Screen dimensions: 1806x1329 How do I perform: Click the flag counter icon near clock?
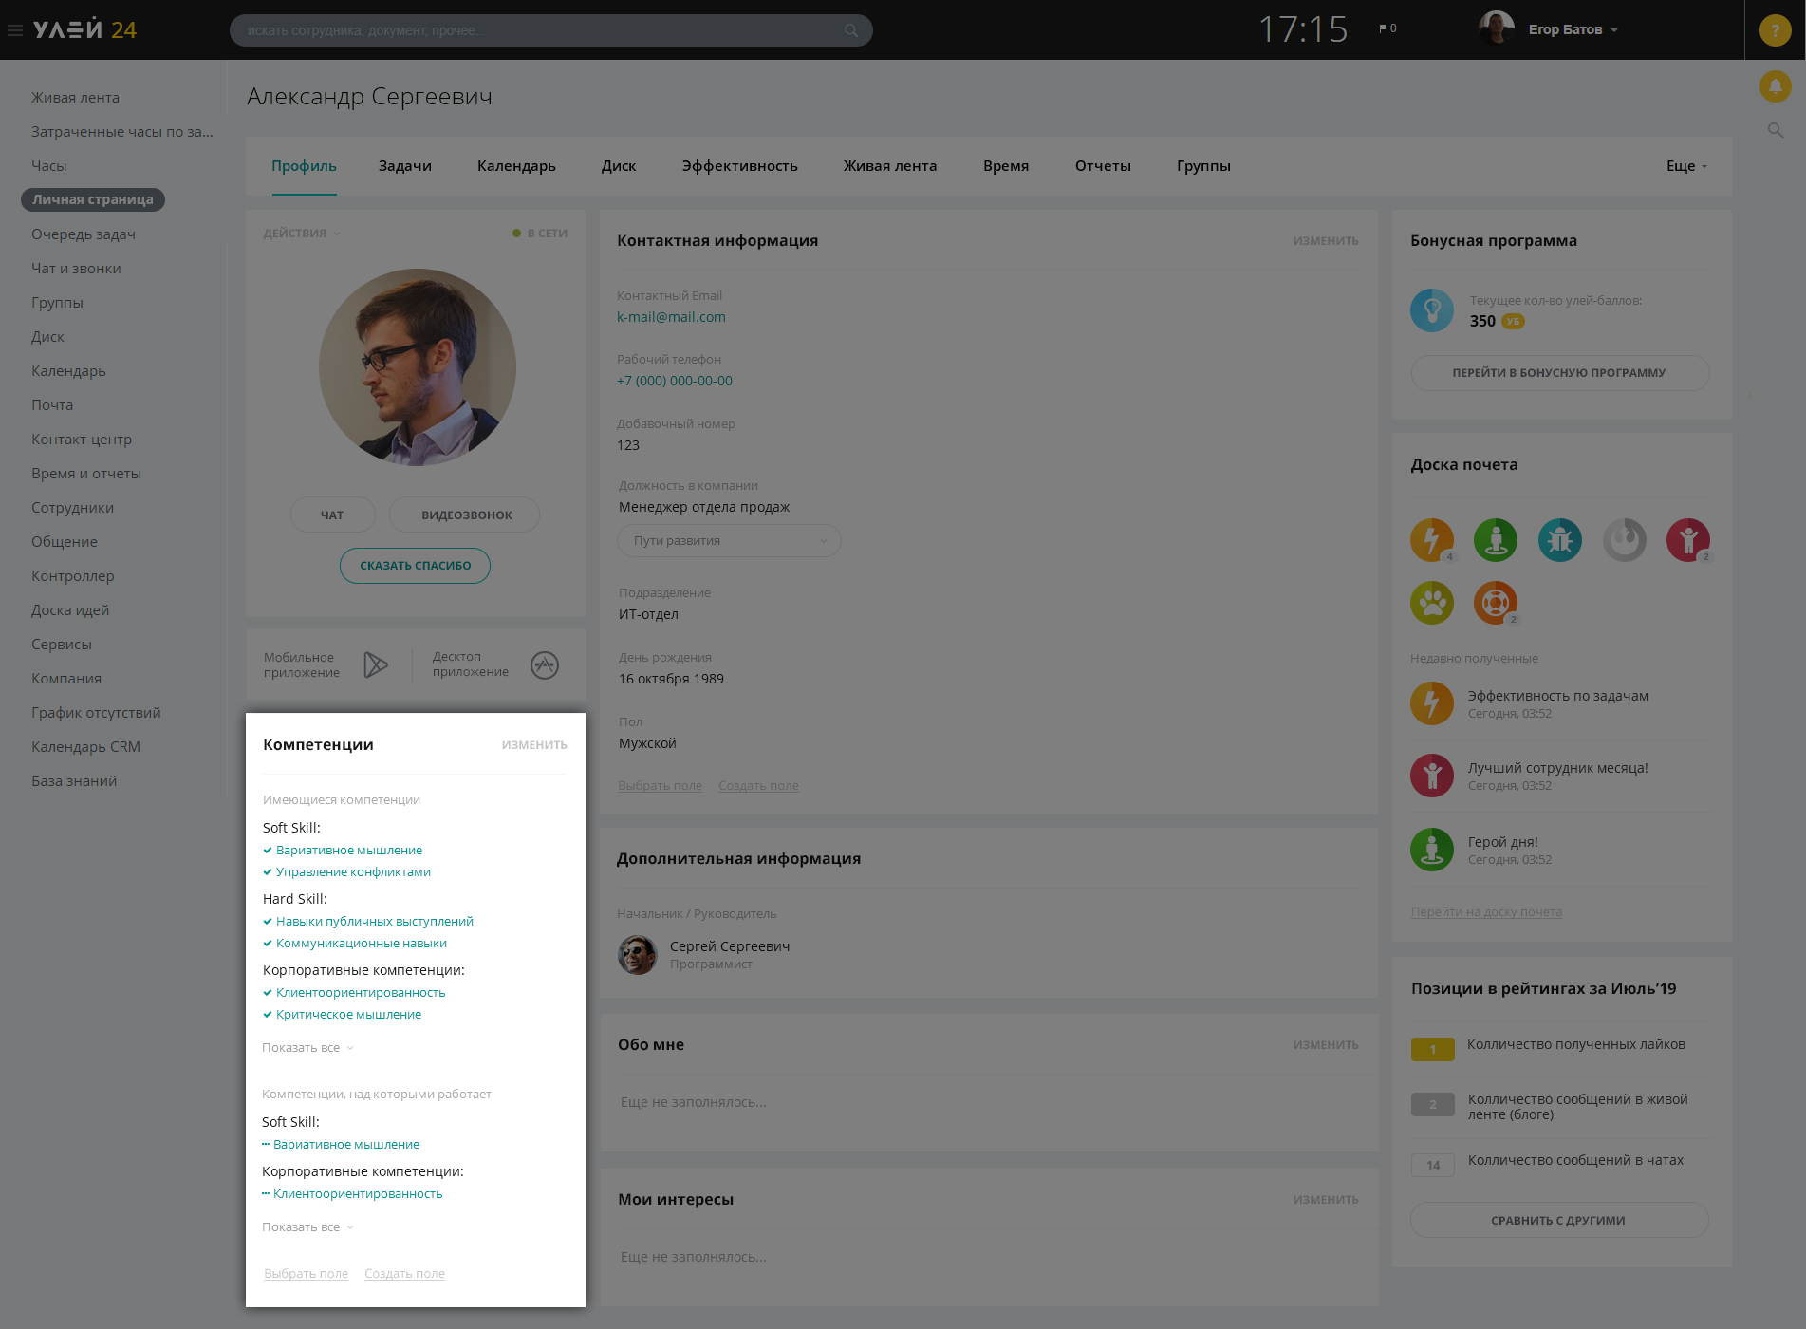1387,28
